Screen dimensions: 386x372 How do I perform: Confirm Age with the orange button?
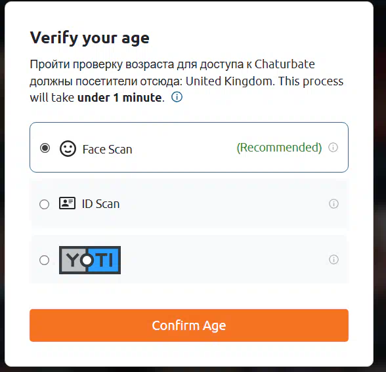pos(189,325)
